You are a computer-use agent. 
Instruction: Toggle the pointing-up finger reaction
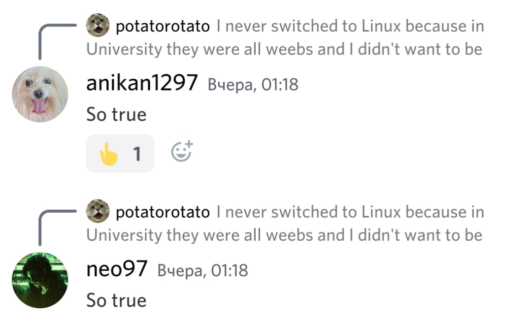coord(120,153)
